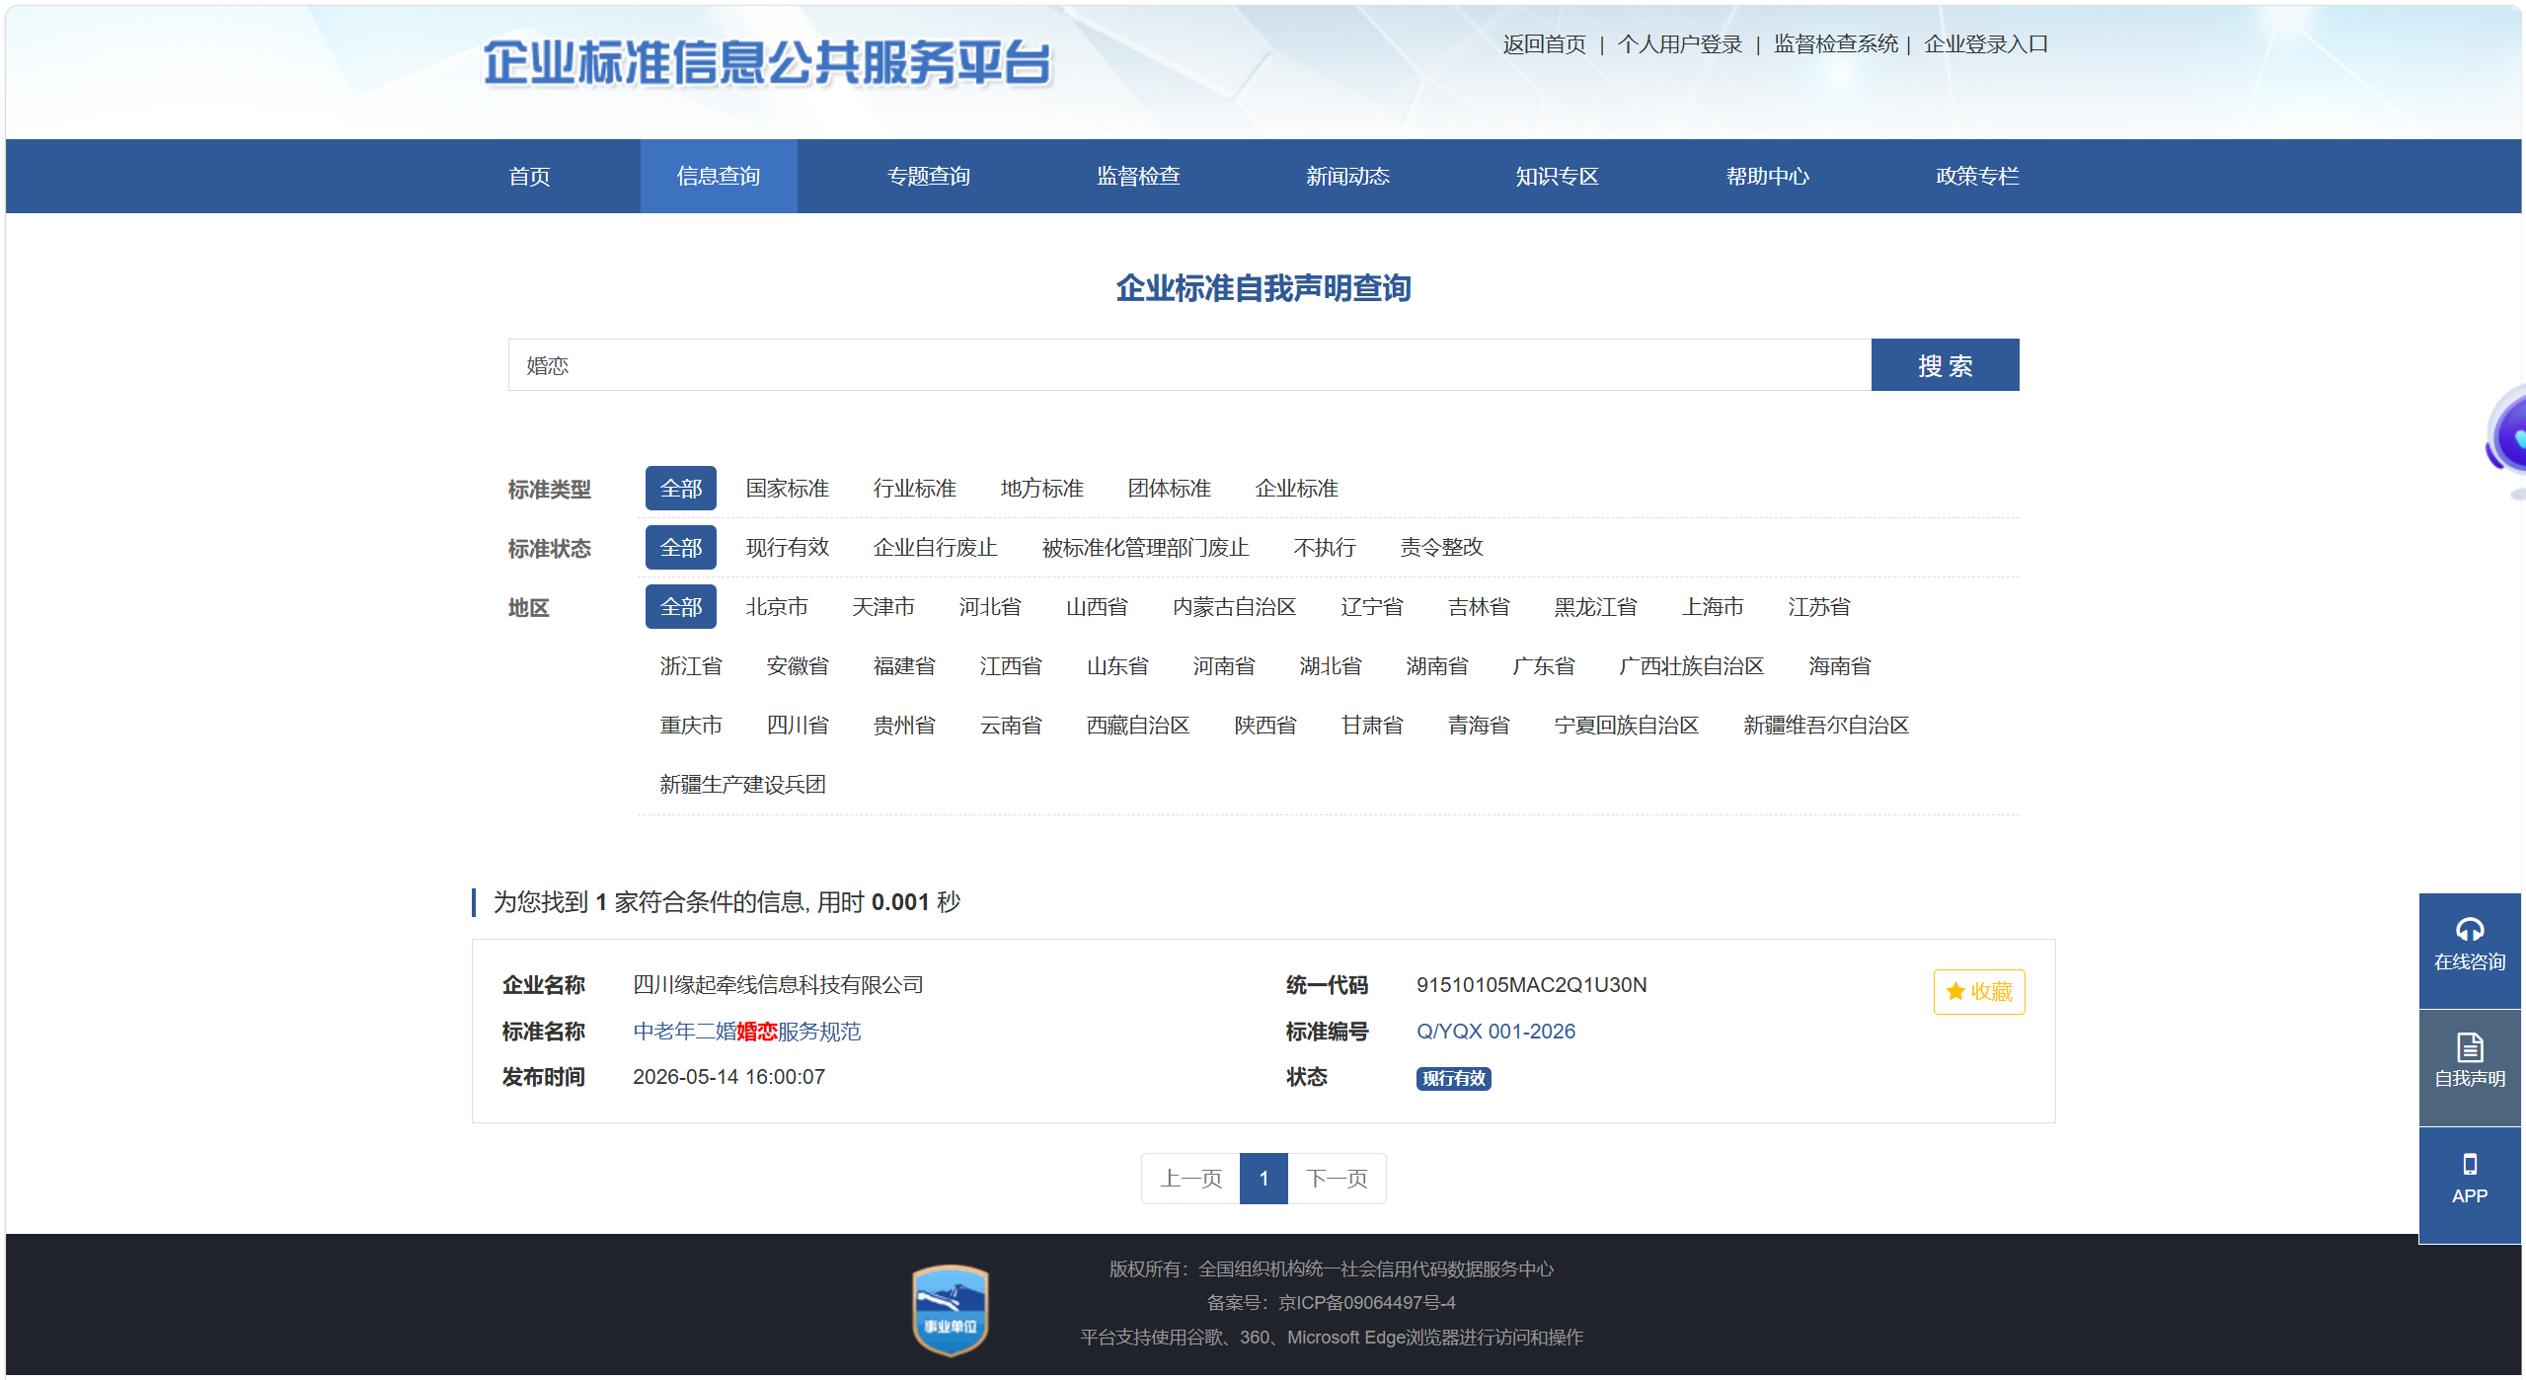Filter by 企业标准 type
This screenshot has height=1380, width=2526.
tap(1296, 489)
